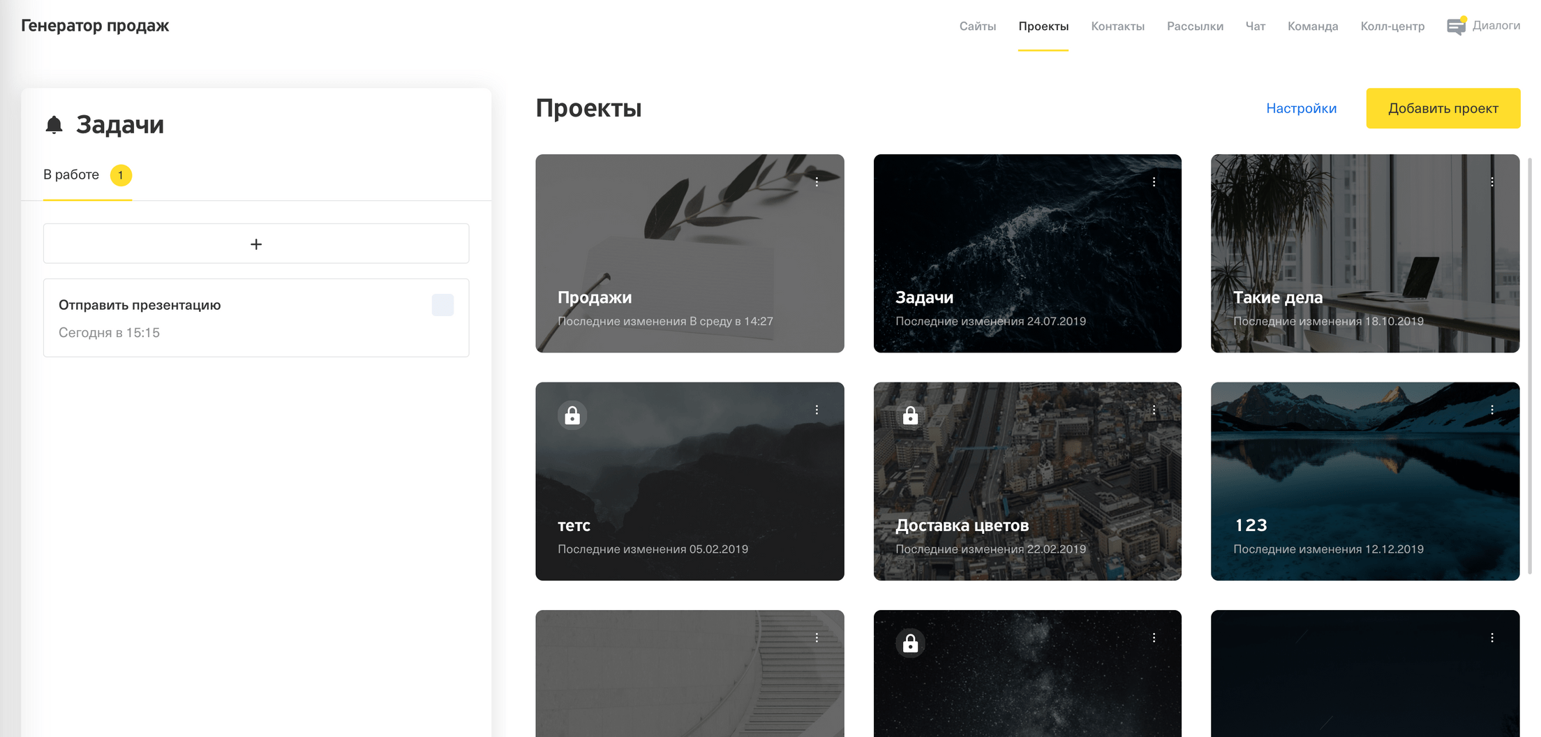
Task: Open three-dot menu on starry sky card
Action: tap(1154, 638)
